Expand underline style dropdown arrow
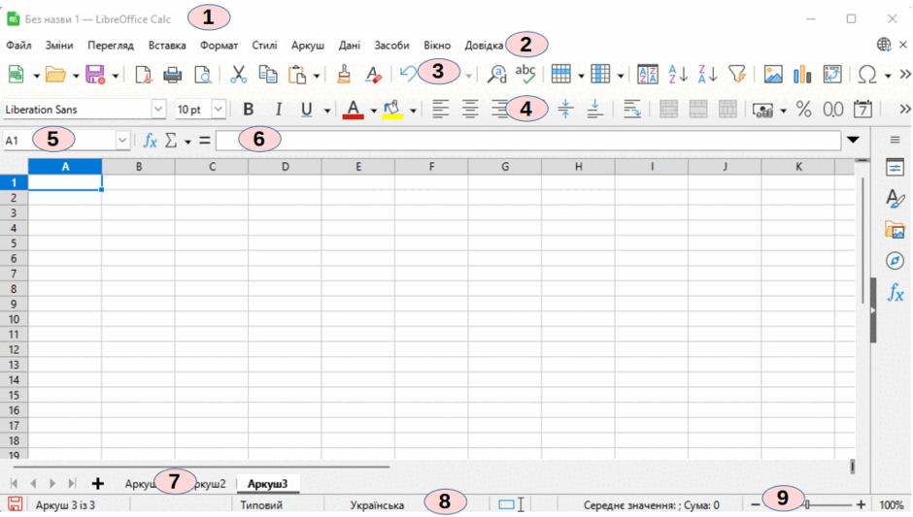Viewport: 913px width, 517px height. click(x=326, y=111)
